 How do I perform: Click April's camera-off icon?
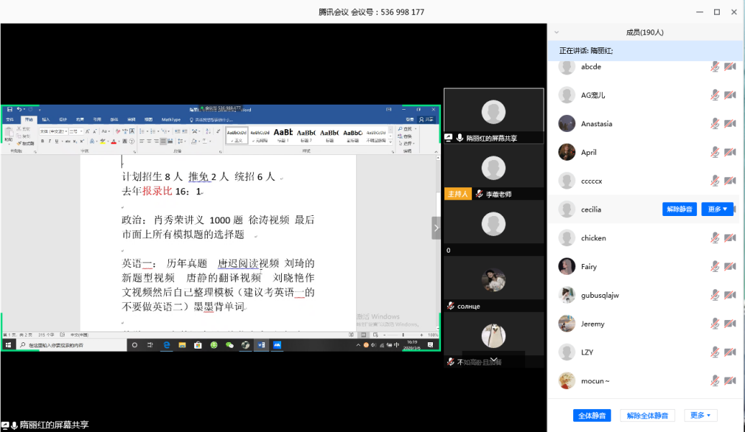(x=730, y=152)
